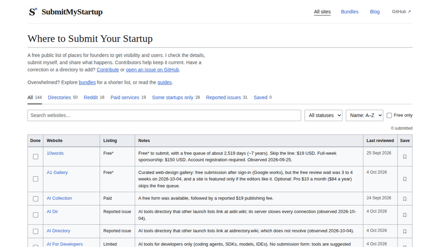Click the Last reviewed column header
Image resolution: width=440 pixels, height=247 pixels.
(x=380, y=140)
